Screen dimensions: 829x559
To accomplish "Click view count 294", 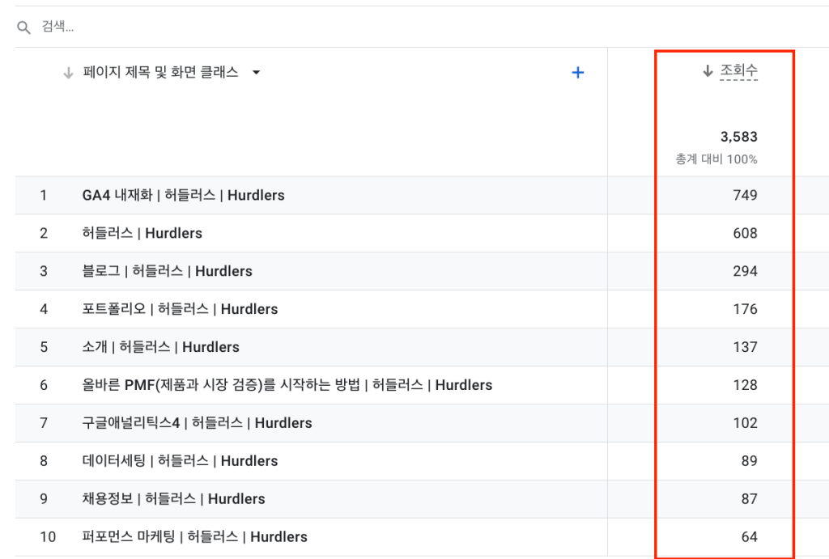I will click(745, 271).
